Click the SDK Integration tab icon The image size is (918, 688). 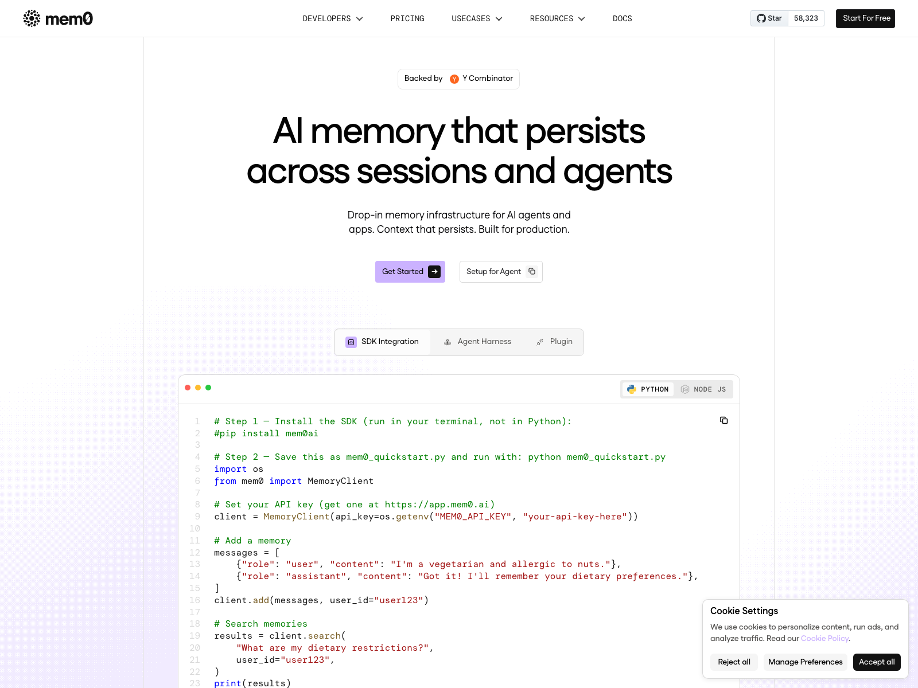351,342
